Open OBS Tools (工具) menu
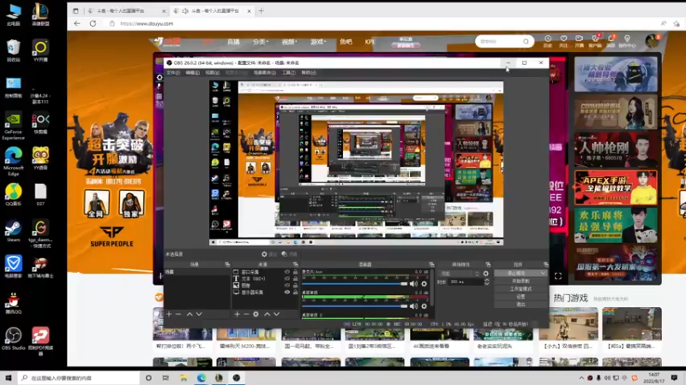Image resolution: width=686 pixels, height=385 pixels. (289, 73)
